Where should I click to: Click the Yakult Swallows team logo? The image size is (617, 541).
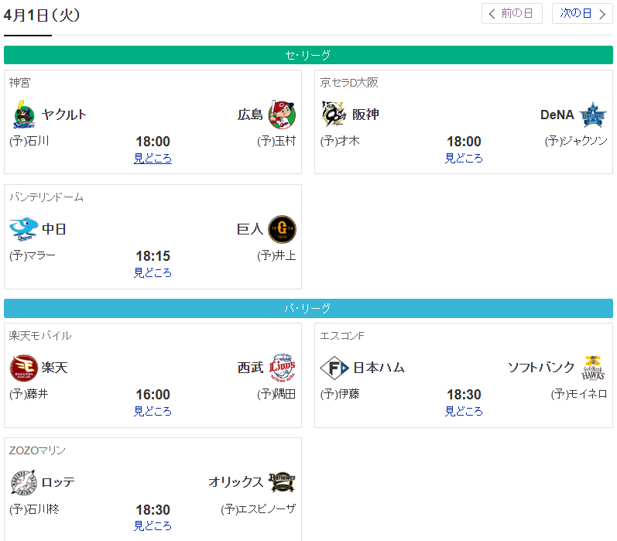click(x=24, y=115)
